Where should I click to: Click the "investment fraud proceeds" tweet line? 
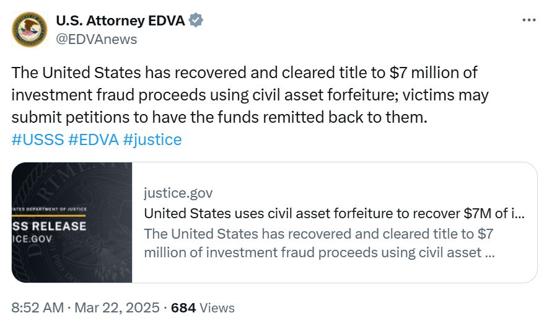[250, 95]
